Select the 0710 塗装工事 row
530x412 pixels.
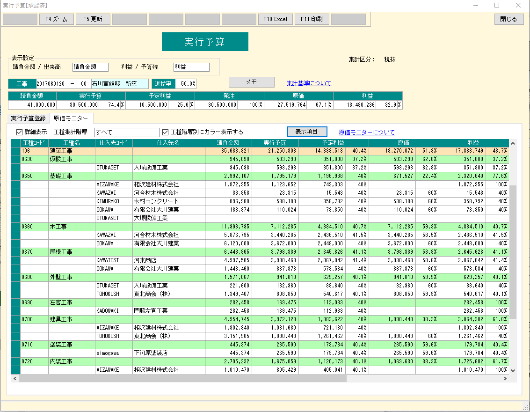[x=260, y=345]
